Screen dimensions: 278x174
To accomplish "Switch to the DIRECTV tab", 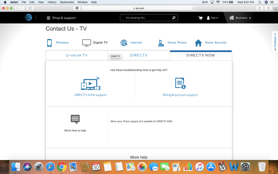I will (139, 55).
